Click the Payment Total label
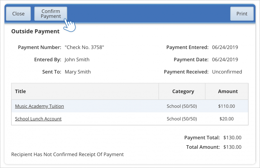Image resolution: width=260 pixels, height=168 pixels. click(202, 137)
